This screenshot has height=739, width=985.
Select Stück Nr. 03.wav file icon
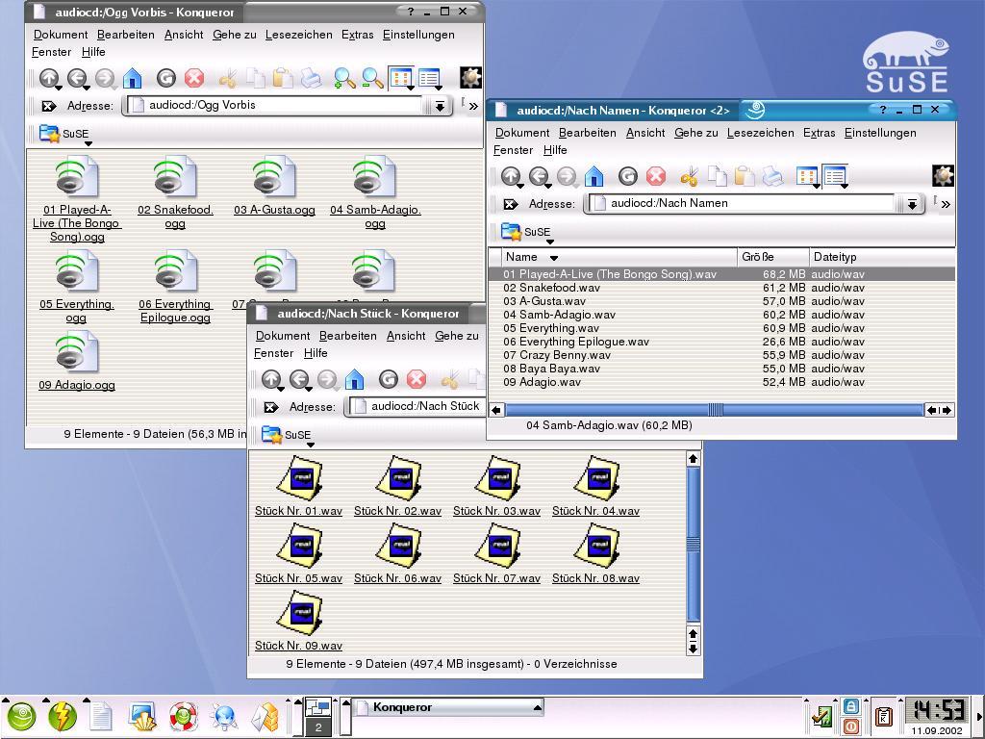coord(497,477)
